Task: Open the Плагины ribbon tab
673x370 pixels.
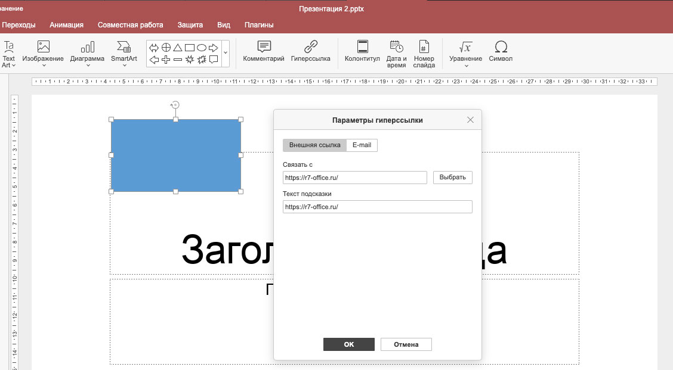Action: [x=259, y=25]
